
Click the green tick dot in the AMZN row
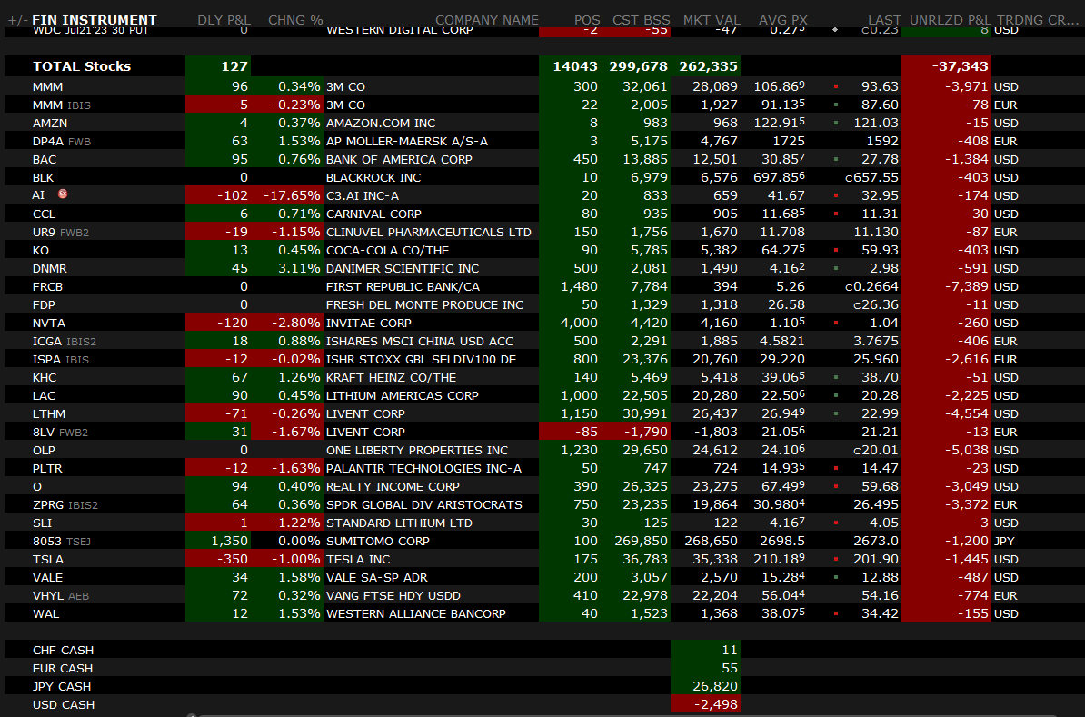point(835,123)
